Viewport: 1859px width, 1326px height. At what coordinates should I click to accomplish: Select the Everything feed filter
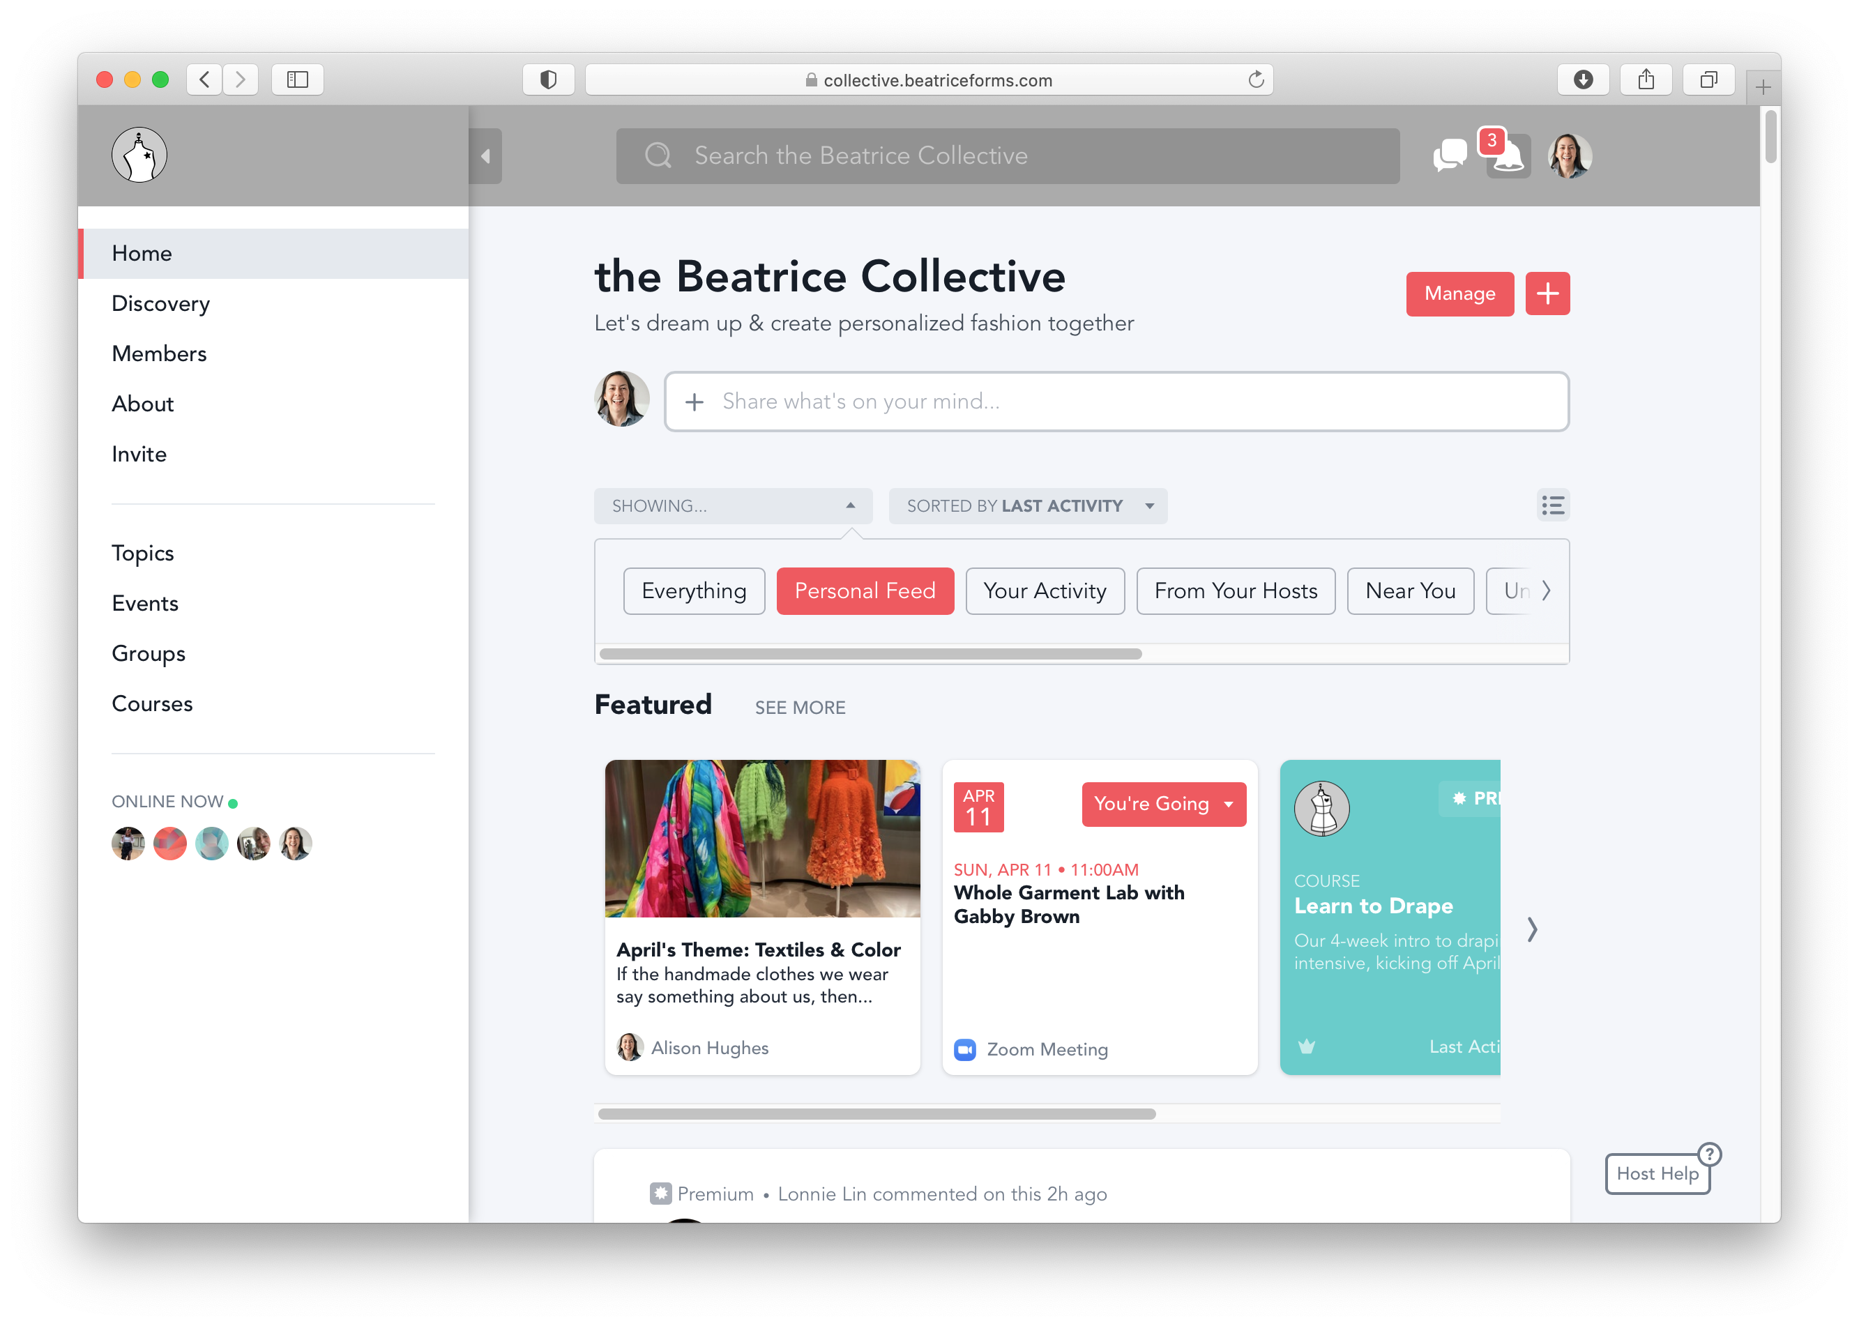694,591
